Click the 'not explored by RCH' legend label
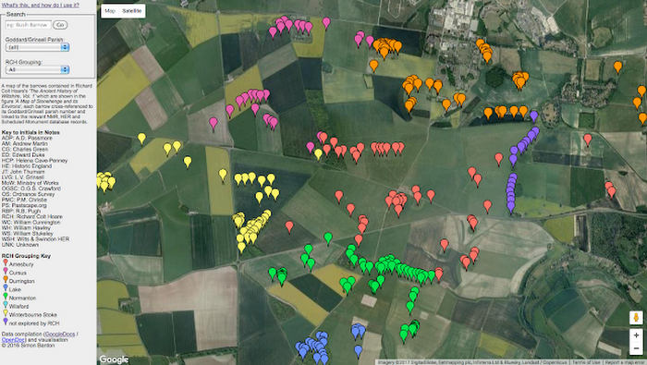This screenshot has width=647, height=365. click(34, 323)
